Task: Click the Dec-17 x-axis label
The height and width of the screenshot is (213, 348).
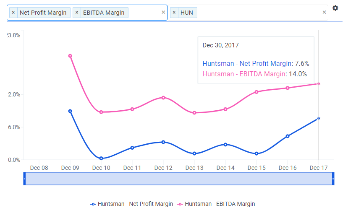Action: click(319, 168)
